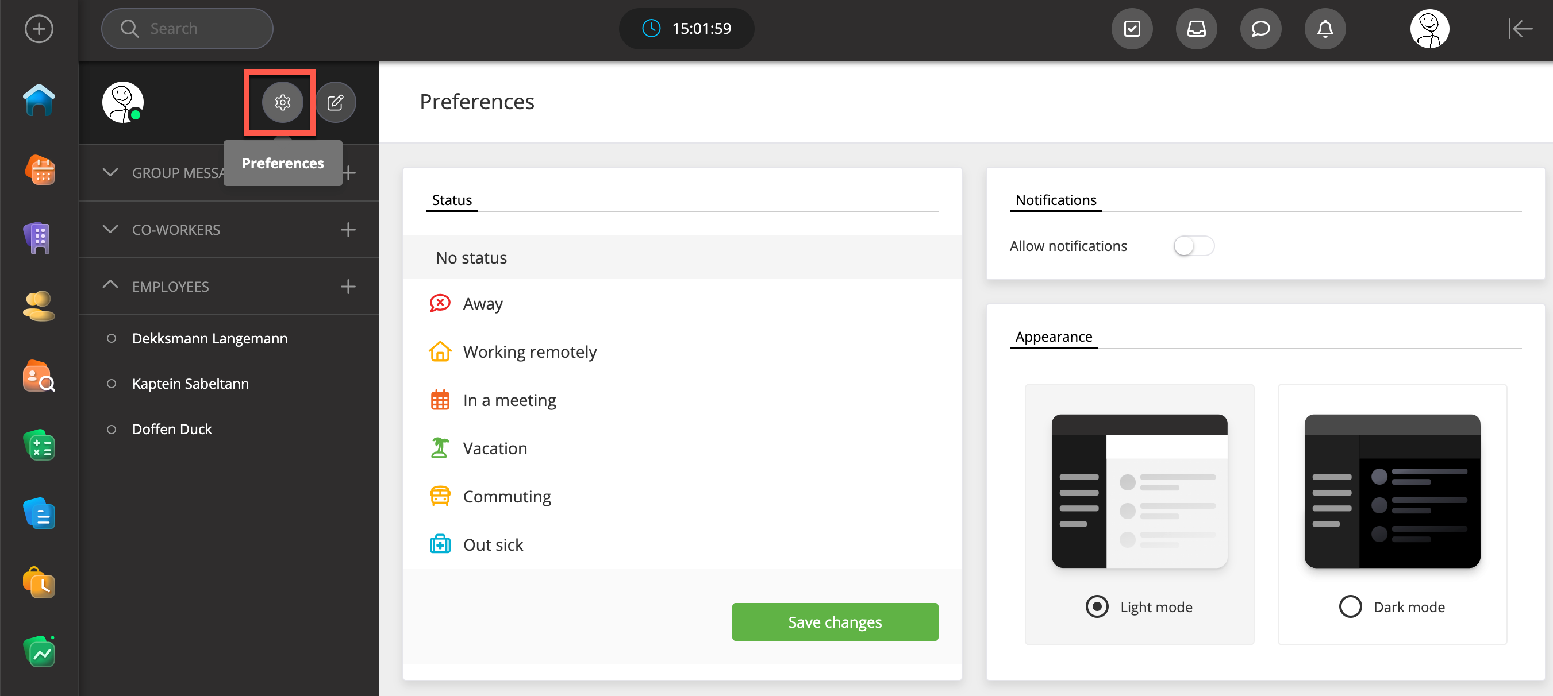
Task: Select the Working remotely status option
Action: pos(529,352)
